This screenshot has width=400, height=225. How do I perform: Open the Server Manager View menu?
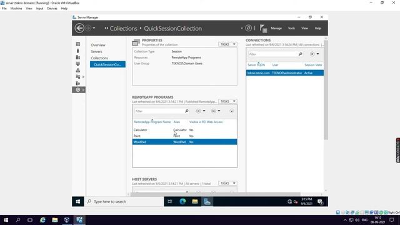[x=304, y=28]
